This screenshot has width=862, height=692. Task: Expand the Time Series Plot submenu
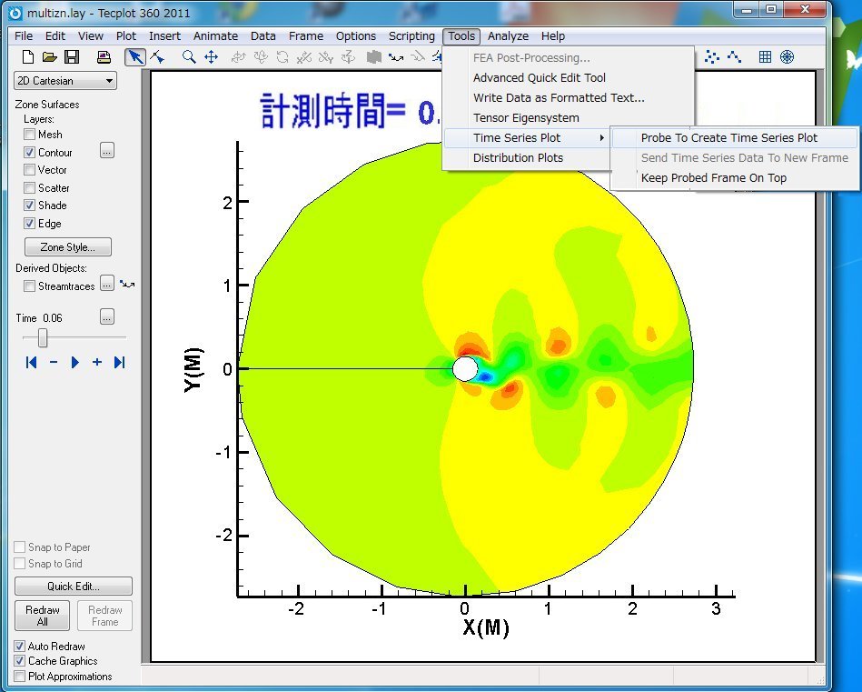tap(527, 137)
